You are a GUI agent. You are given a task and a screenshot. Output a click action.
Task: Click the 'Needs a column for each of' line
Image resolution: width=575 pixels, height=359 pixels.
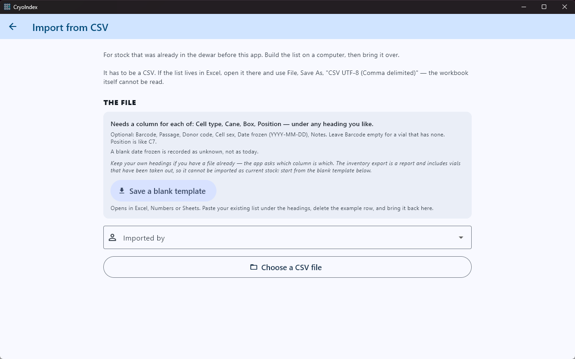click(242, 124)
